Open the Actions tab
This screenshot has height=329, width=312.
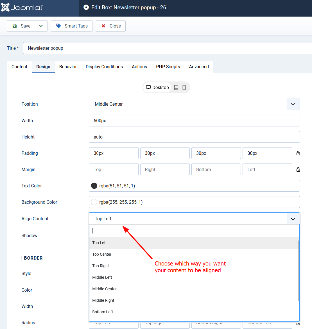pyautogui.click(x=139, y=67)
